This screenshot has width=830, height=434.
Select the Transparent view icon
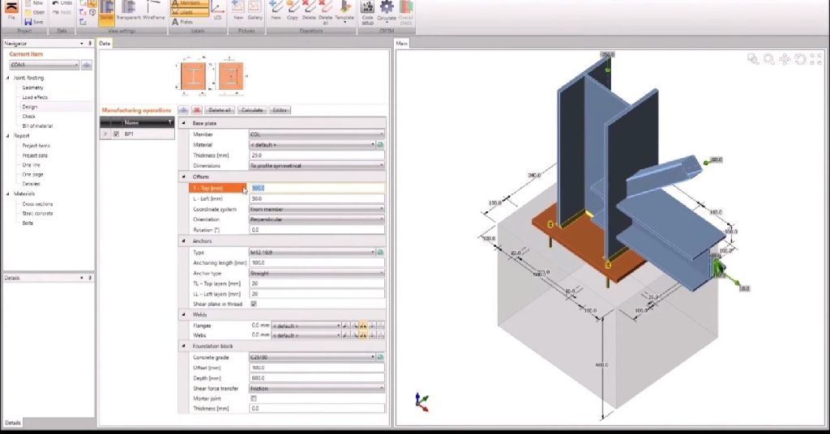[128, 10]
